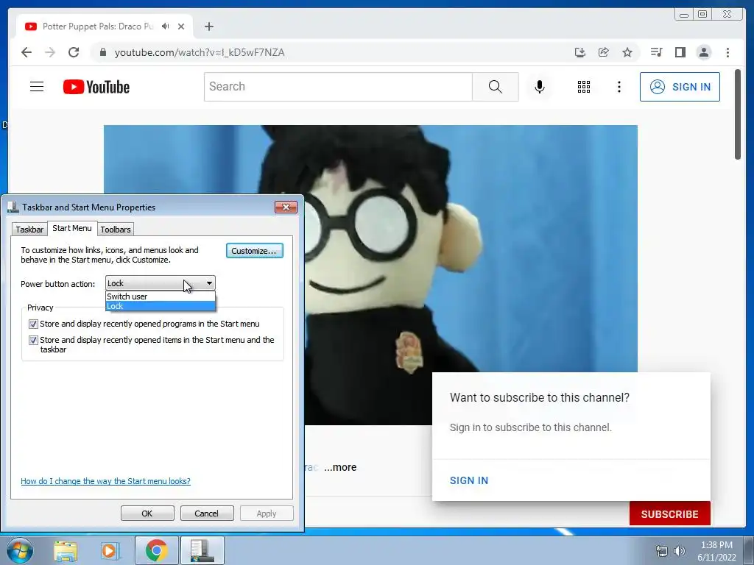Open Chrome profile avatar
754x565 pixels.
(x=703, y=52)
